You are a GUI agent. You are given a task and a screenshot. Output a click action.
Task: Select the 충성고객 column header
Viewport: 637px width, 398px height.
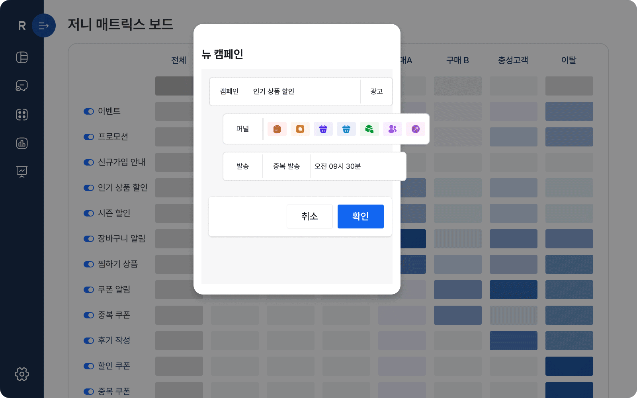pos(513,60)
